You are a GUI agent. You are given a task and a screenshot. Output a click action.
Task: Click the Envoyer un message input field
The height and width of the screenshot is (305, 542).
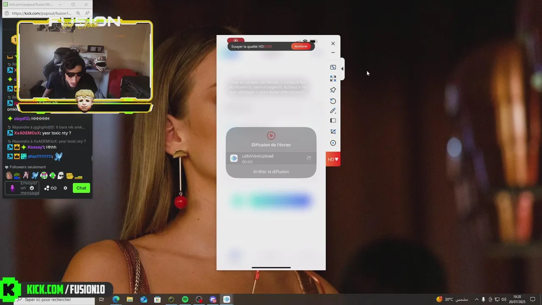click(x=22, y=188)
